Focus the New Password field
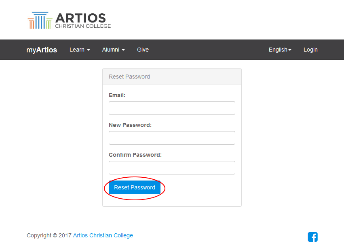The image size is (344, 243). [x=172, y=138]
